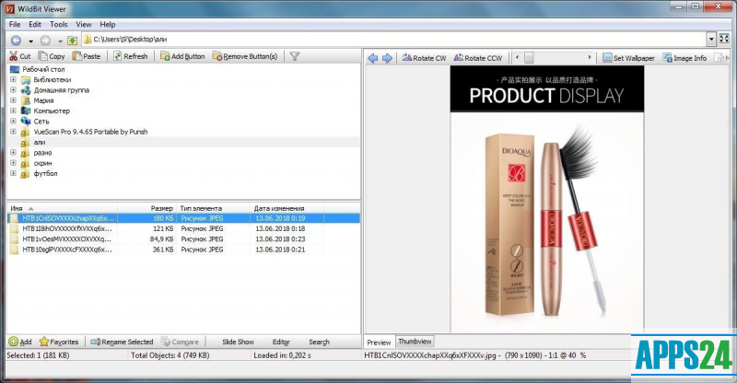
Task: Toggle full screen view icon
Action: [x=724, y=39]
